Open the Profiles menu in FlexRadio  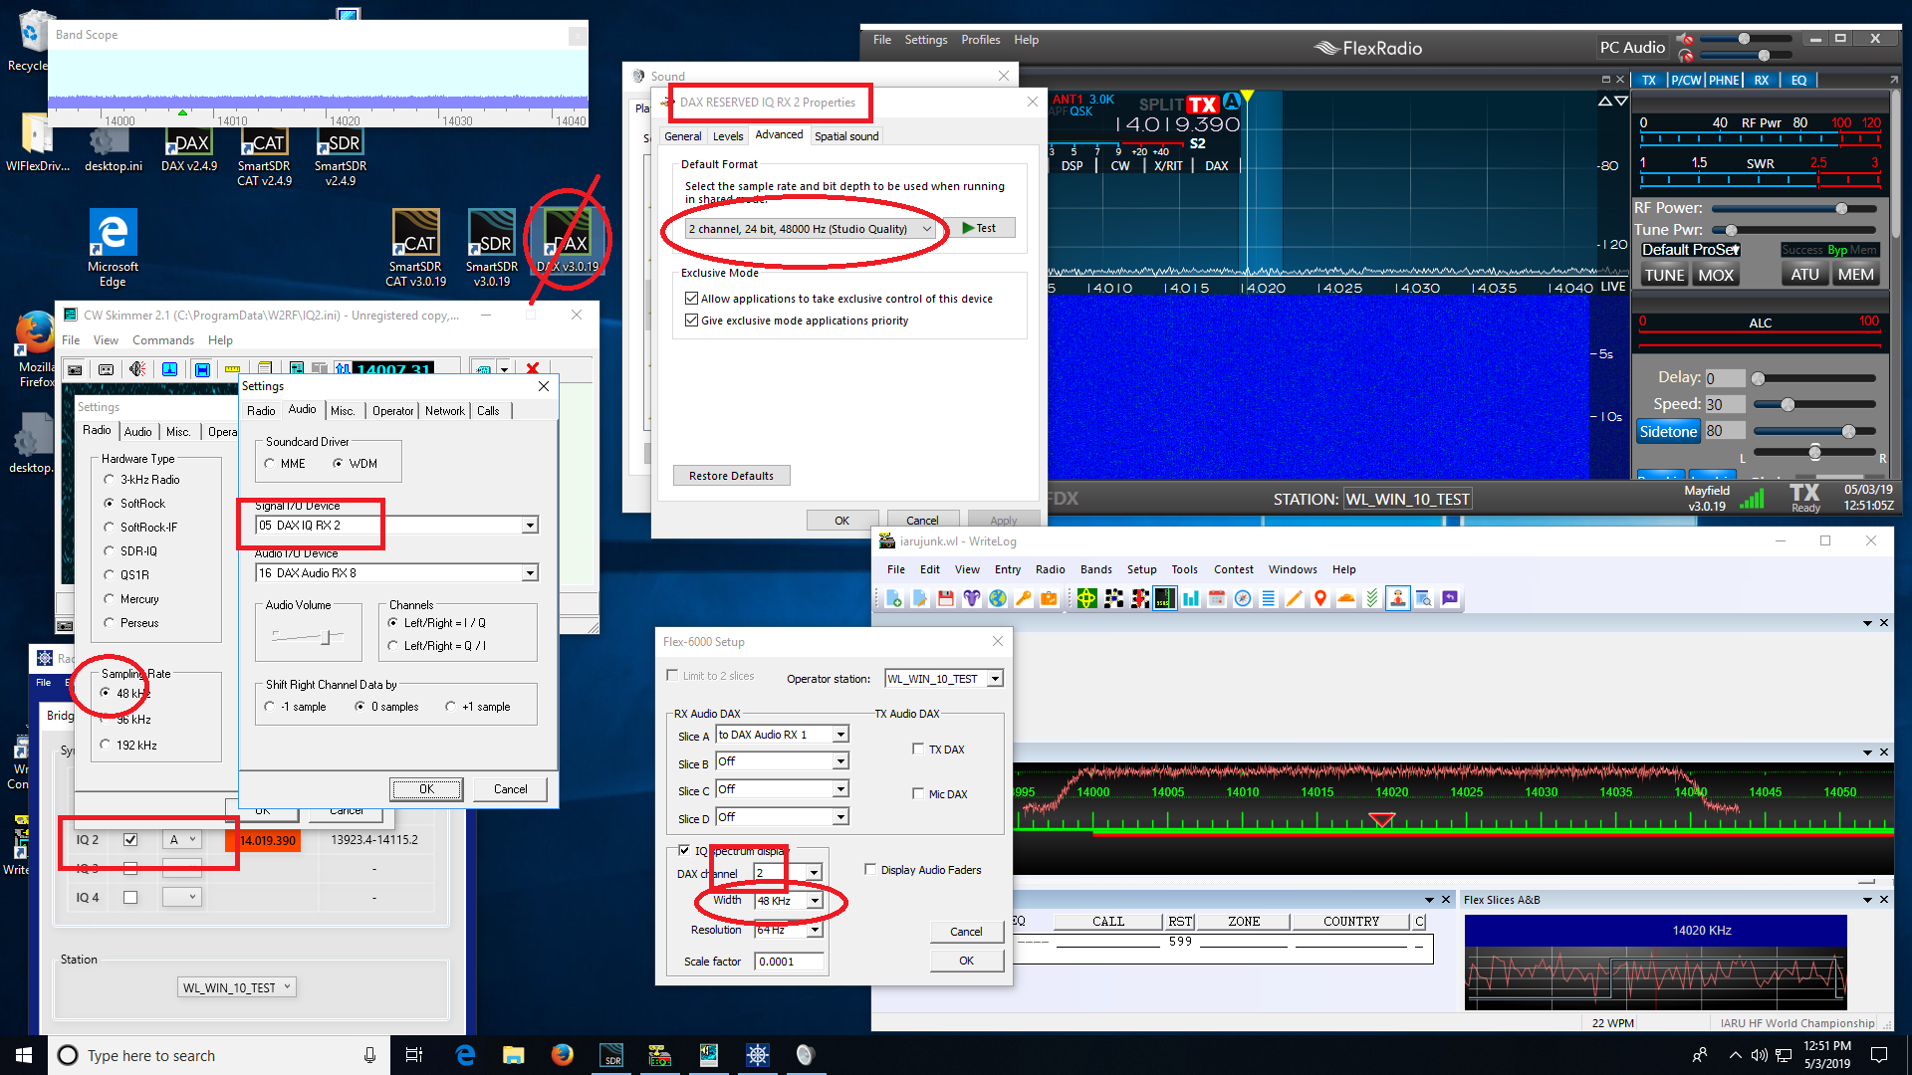(980, 40)
